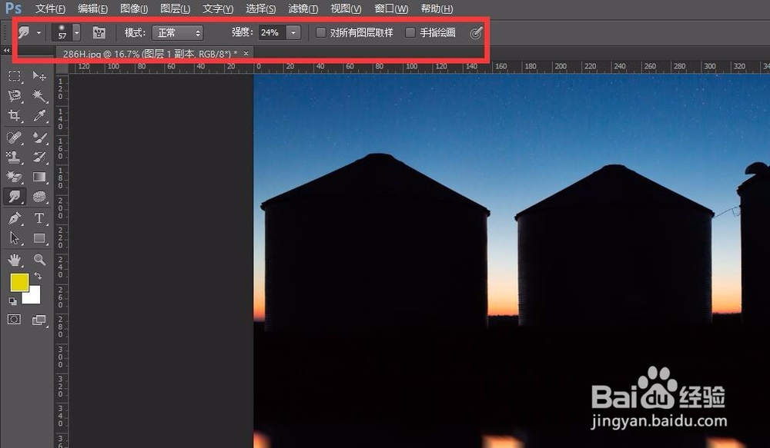Select the Magic Wand tool

(x=39, y=95)
